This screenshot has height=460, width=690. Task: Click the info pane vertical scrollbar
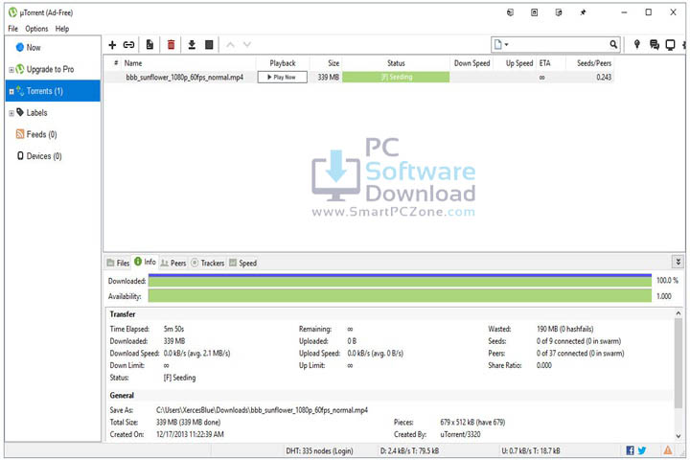pos(678,362)
